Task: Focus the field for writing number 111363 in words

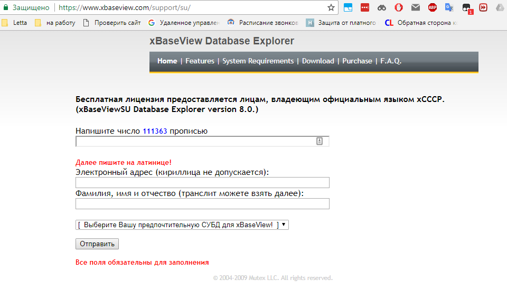Action: pos(202,142)
